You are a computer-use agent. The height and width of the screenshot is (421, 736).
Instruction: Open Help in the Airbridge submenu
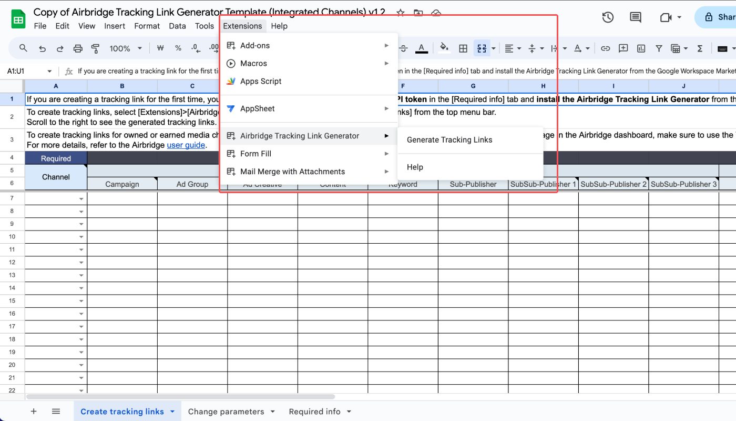[x=470, y=167]
